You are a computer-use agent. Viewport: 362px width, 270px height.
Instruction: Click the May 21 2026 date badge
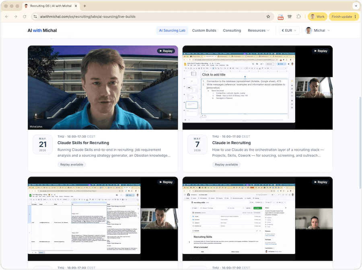tap(43, 144)
